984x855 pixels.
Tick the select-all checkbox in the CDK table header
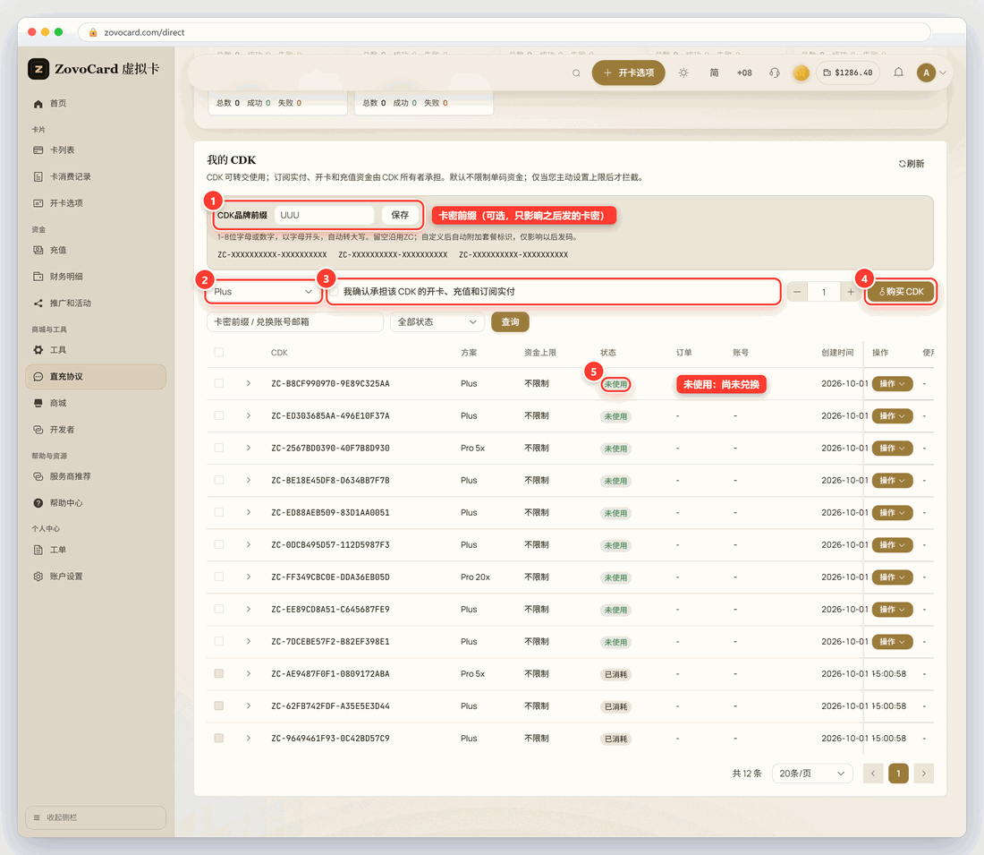tap(219, 353)
